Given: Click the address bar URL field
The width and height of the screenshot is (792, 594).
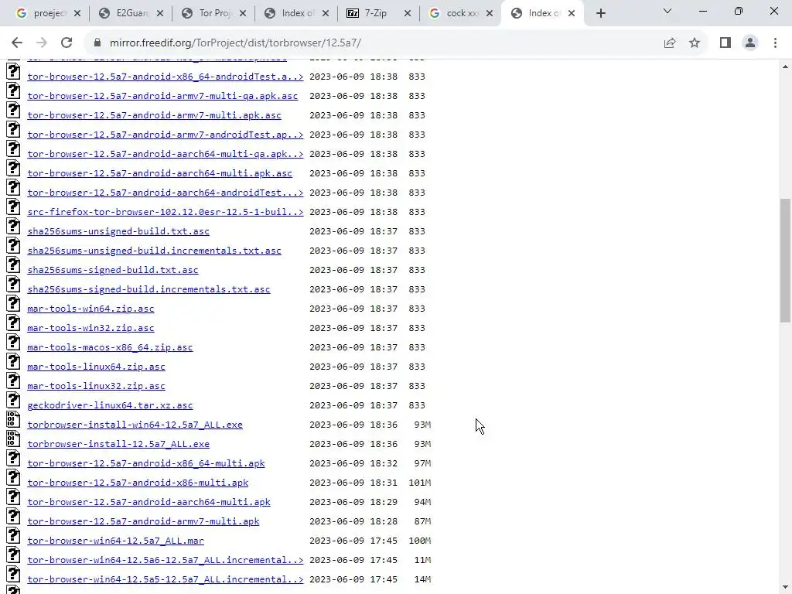Looking at the screenshot, I should point(374,43).
